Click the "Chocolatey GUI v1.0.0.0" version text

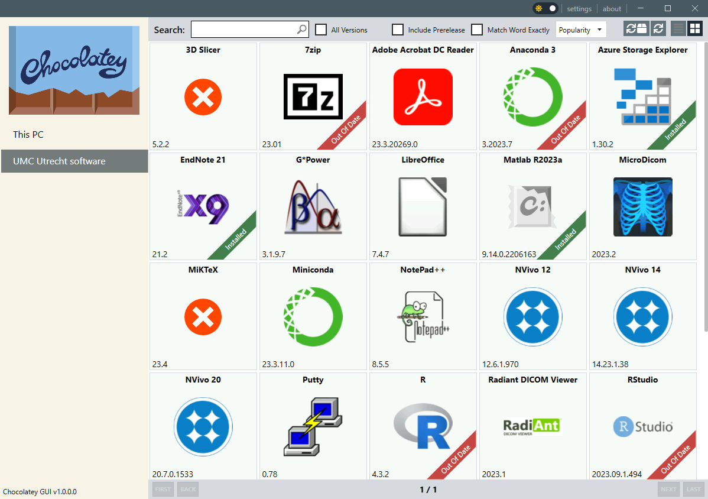click(x=40, y=492)
